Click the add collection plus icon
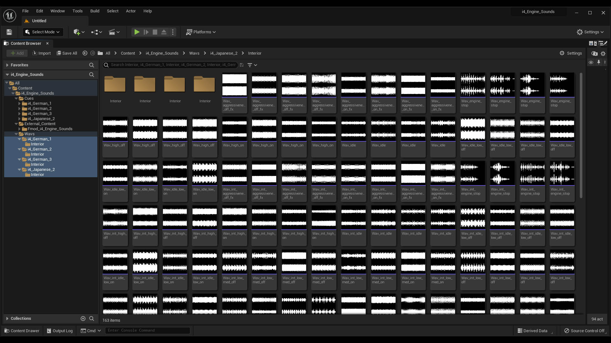The image size is (611, 343). tap(83, 319)
